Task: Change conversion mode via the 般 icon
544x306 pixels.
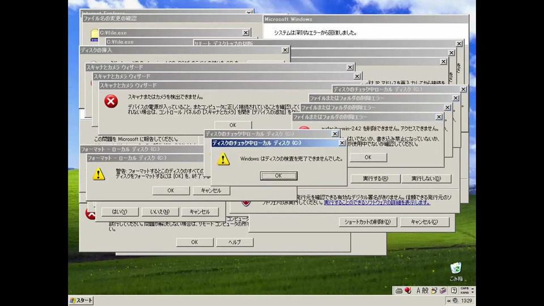Action: (424, 290)
